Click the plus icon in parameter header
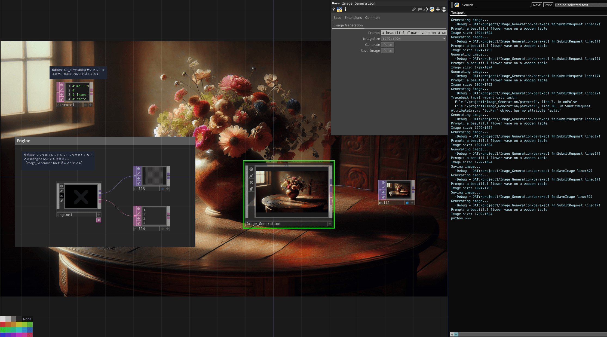 point(438,10)
